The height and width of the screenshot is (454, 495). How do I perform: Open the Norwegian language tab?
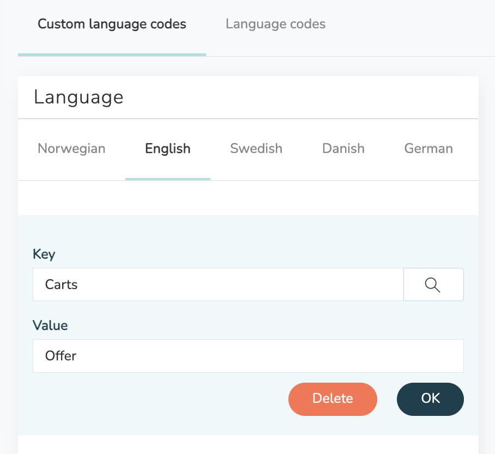click(71, 149)
